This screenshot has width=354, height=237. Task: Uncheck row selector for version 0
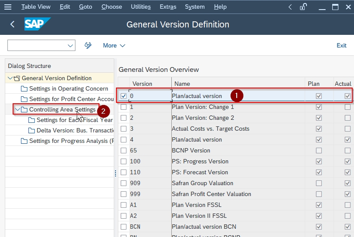[x=123, y=96]
